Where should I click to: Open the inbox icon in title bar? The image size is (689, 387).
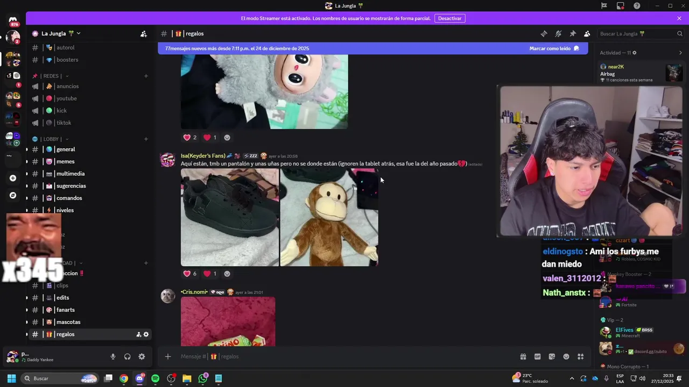pyautogui.click(x=621, y=6)
